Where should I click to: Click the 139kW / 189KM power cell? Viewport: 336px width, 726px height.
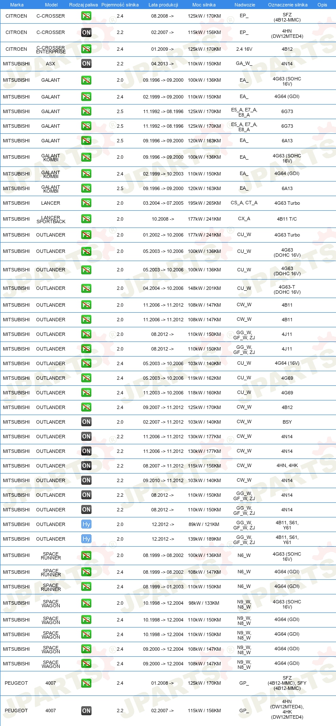pyautogui.click(x=205, y=539)
